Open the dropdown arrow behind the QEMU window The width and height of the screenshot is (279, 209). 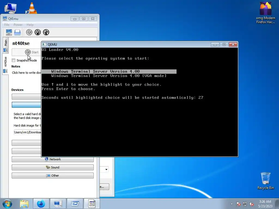[x=106, y=169]
